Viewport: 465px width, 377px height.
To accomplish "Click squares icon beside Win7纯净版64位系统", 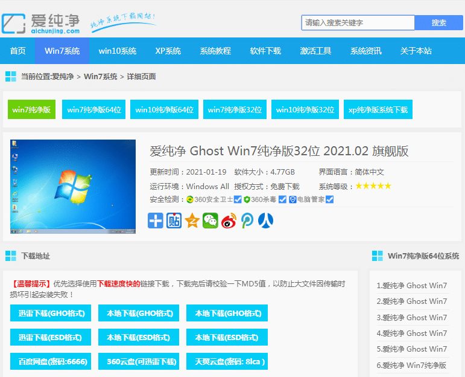I will [378, 256].
